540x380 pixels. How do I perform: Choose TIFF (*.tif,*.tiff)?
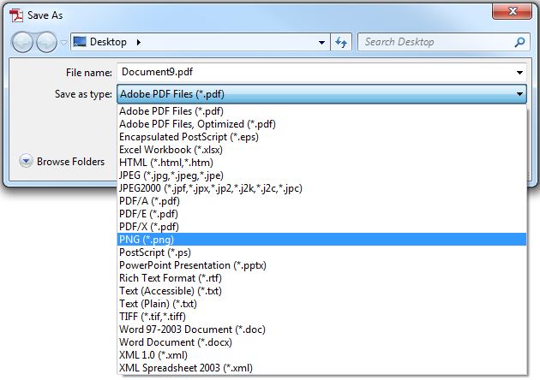pos(321,317)
